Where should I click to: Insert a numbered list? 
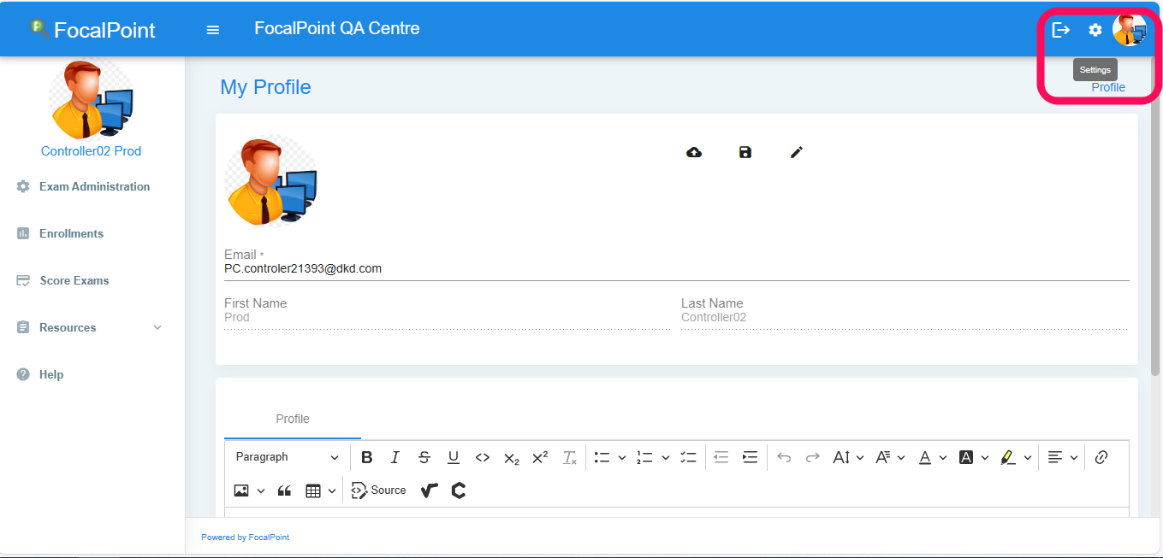tap(645, 457)
